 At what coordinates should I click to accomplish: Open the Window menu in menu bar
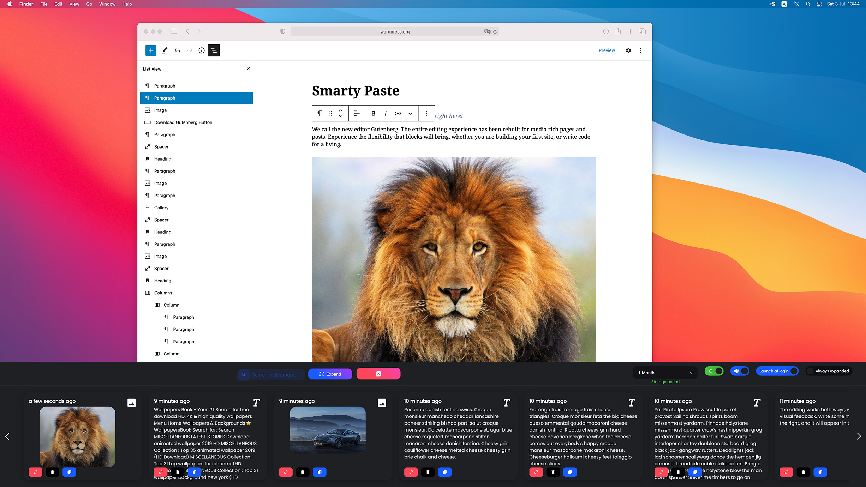107,4
